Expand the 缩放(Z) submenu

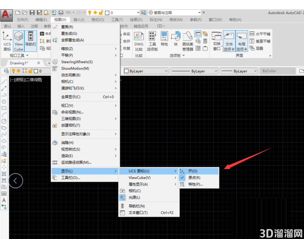(85, 49)
